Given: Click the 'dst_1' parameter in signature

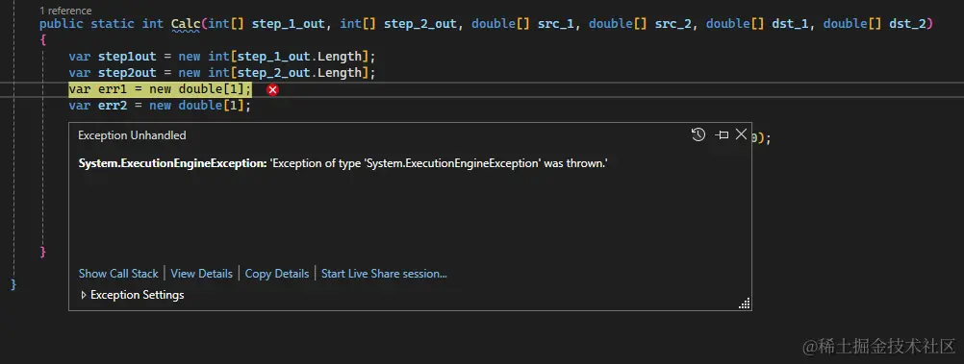Looking at the screenshot, I should [790, 24].
